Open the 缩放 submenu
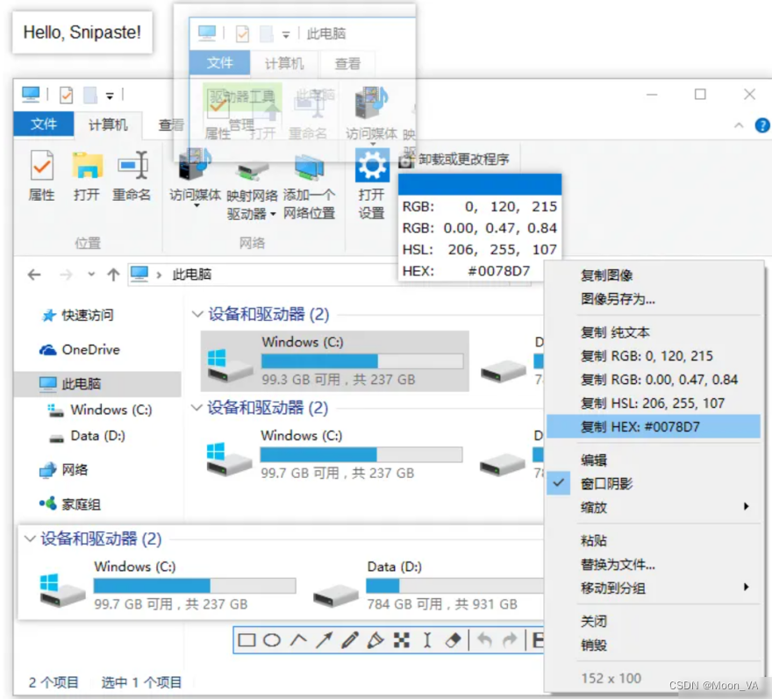 [654, 507]
